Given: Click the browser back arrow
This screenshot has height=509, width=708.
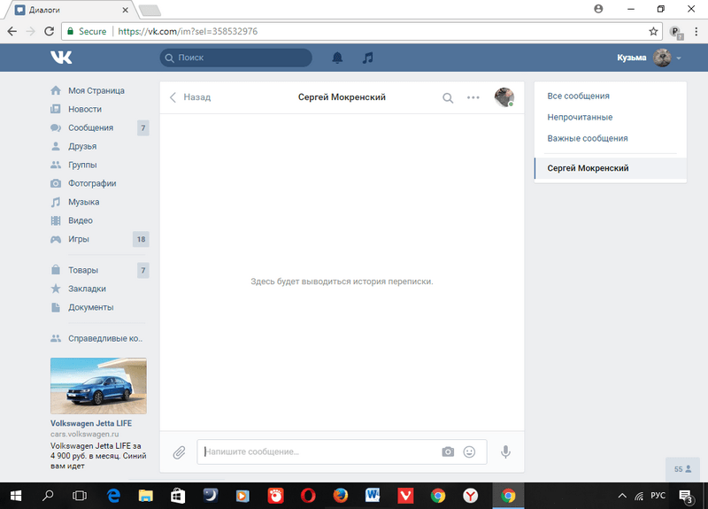Looking at the screenshot, I should (x=12, y=31).
